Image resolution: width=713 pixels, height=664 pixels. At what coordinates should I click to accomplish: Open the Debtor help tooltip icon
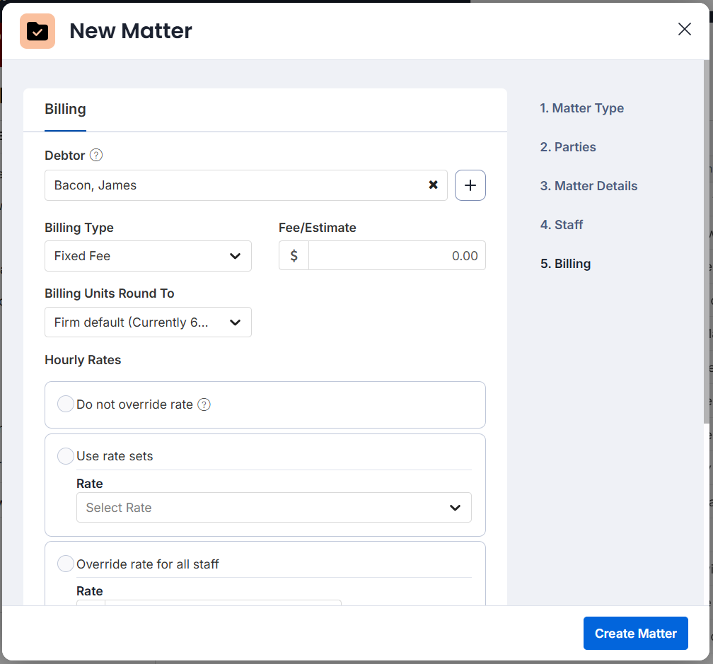click(96, 156)
